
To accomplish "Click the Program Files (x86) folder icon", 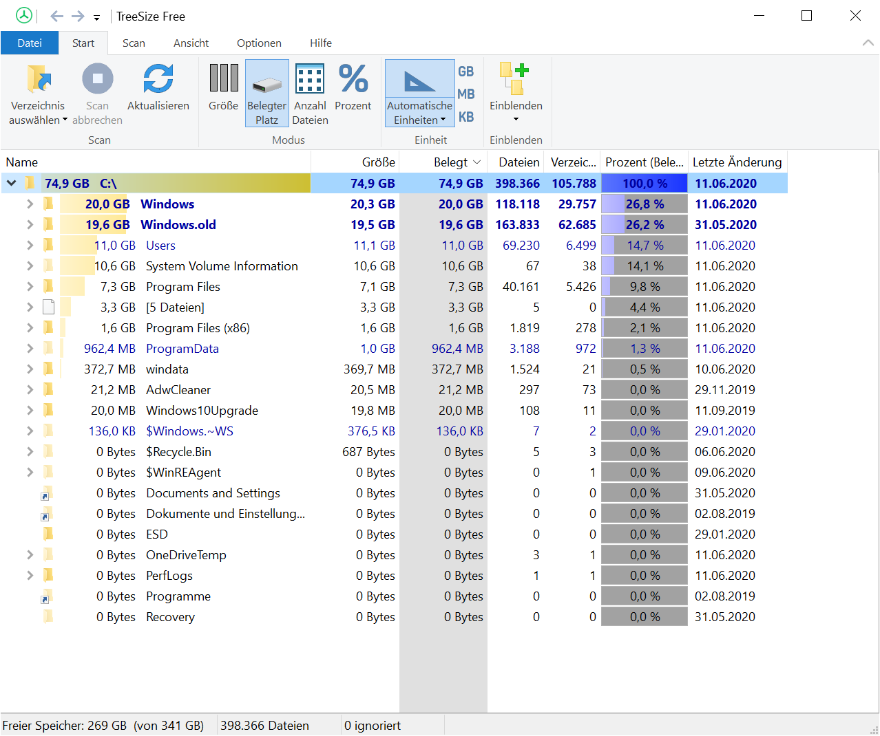I will point(48,327).
